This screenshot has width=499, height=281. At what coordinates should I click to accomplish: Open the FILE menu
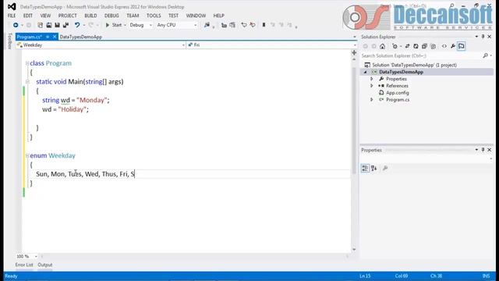click(12, 16)
